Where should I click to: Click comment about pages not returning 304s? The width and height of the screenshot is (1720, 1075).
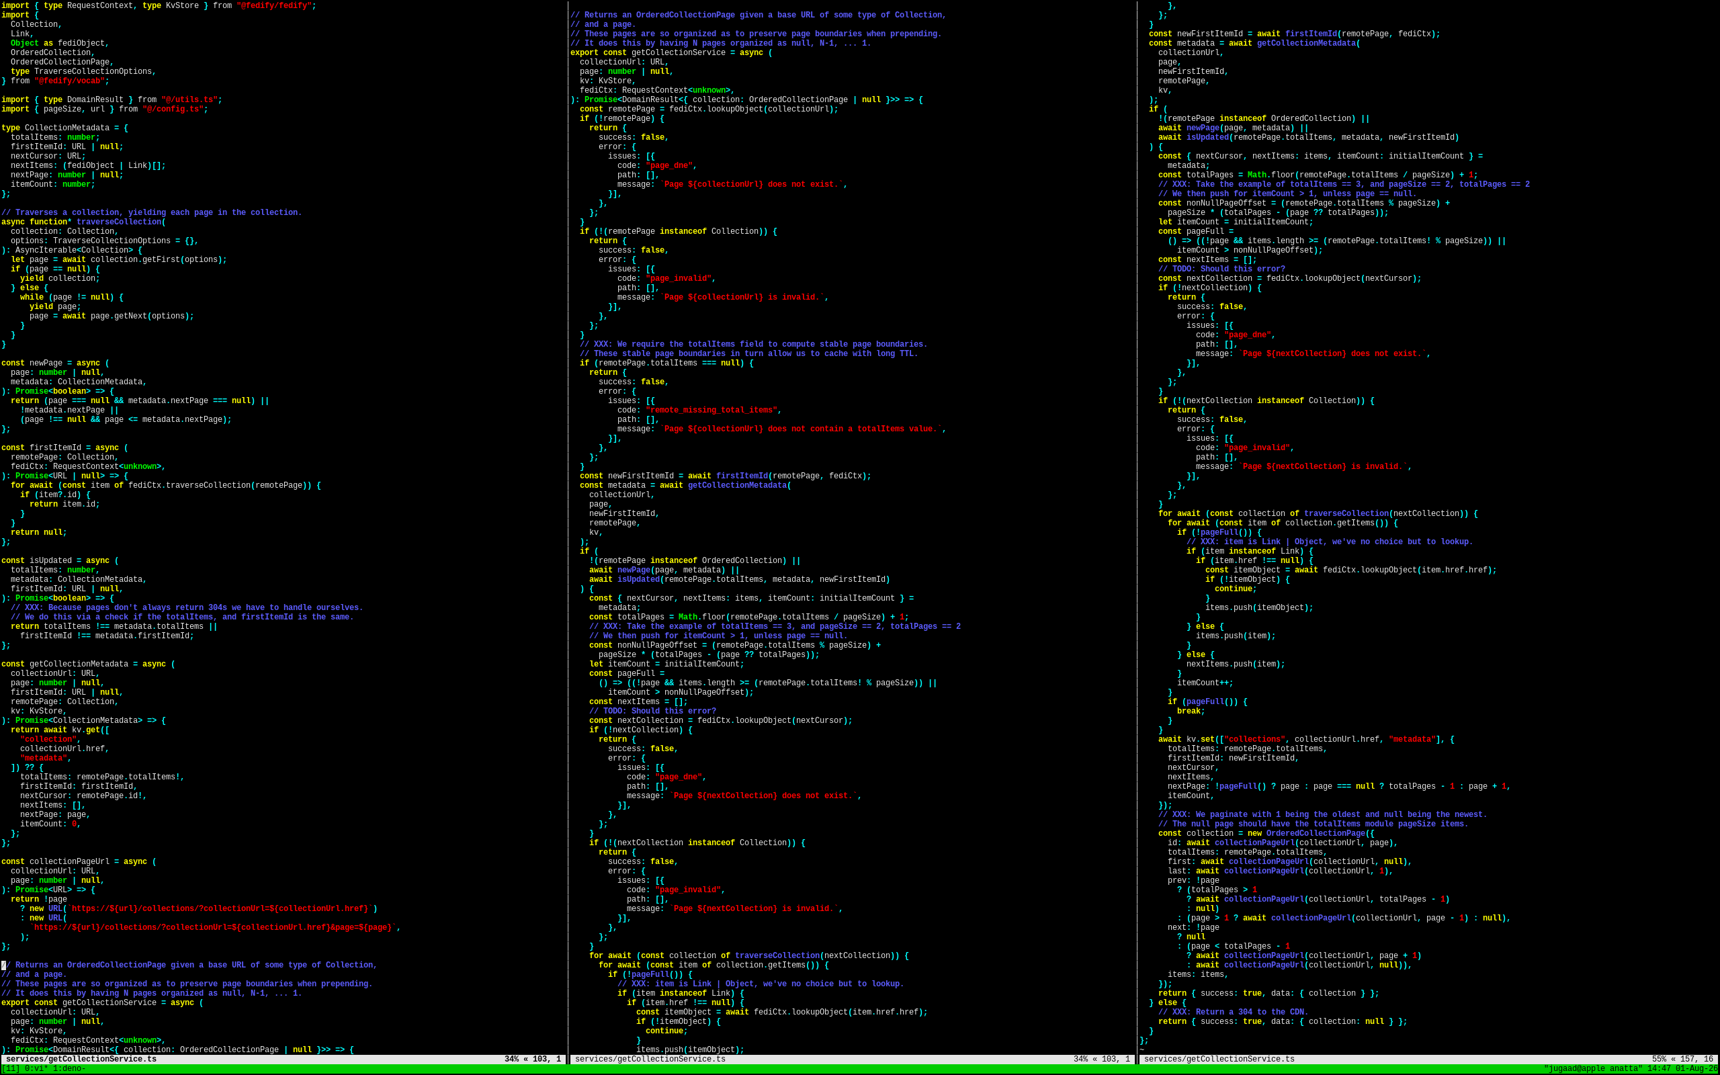tap(187, 608)
